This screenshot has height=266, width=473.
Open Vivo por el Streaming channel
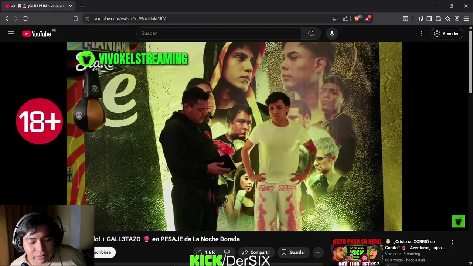pos(402,254)
